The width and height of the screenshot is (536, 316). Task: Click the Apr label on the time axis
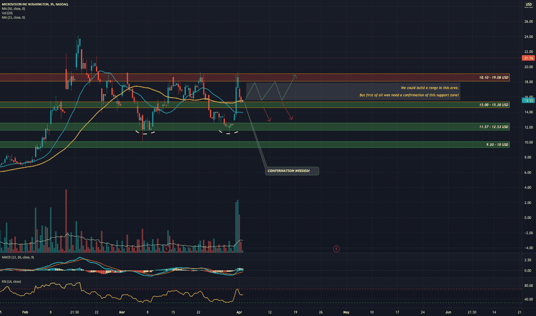(x=239, y=312)
